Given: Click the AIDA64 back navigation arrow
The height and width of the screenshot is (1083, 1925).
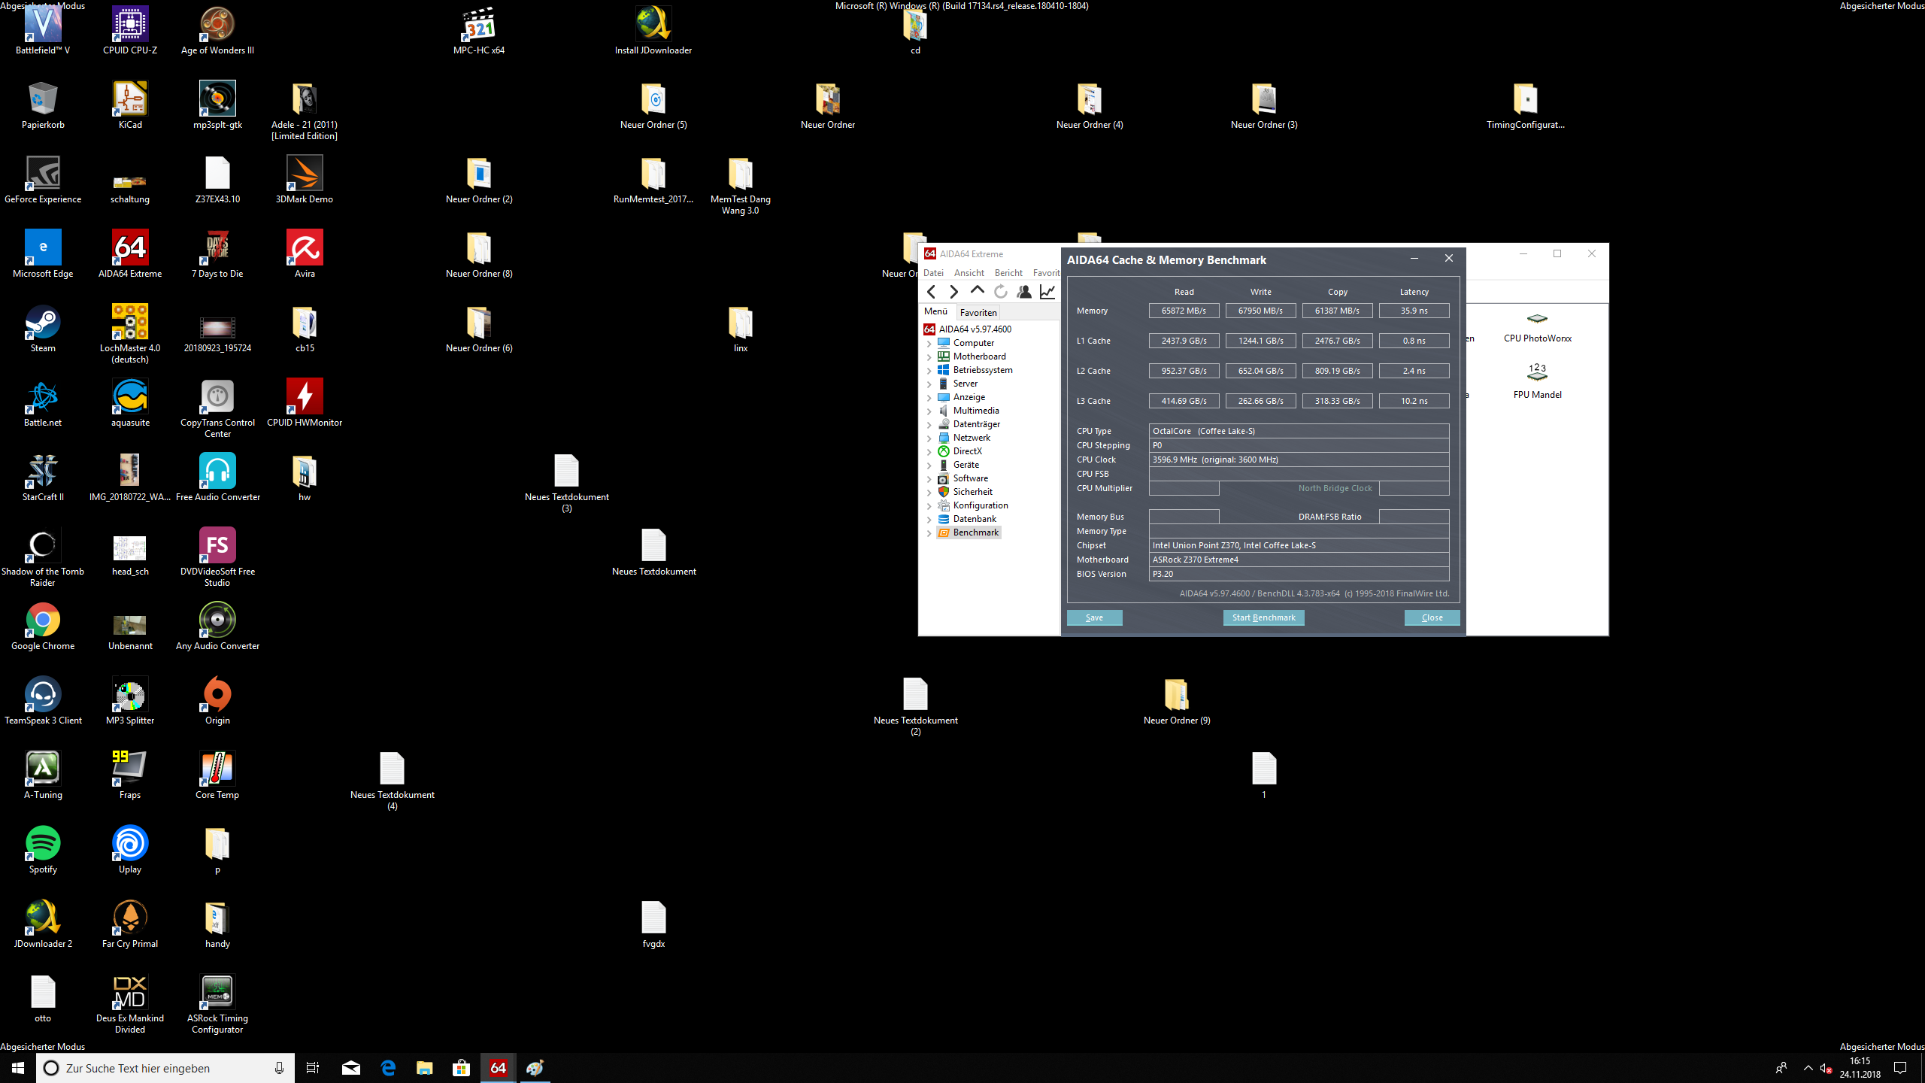Looking at the screenshot, I should 932,292.
